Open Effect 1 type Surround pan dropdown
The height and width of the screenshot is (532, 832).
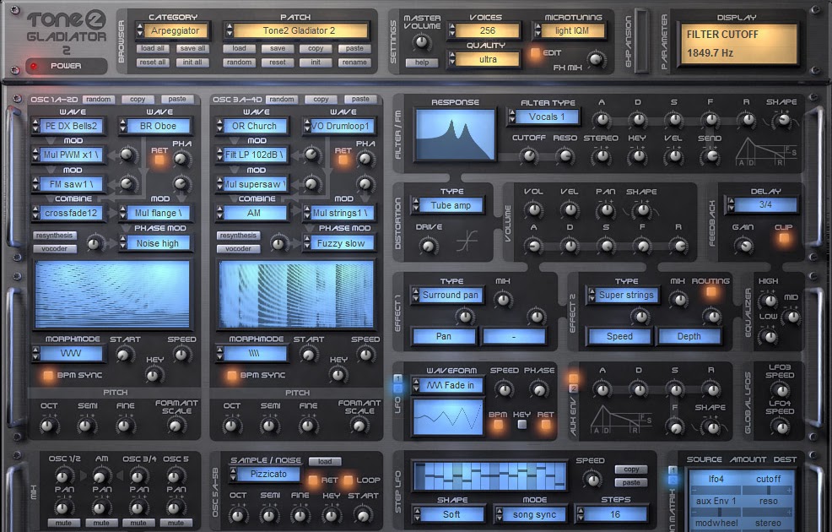447,296
